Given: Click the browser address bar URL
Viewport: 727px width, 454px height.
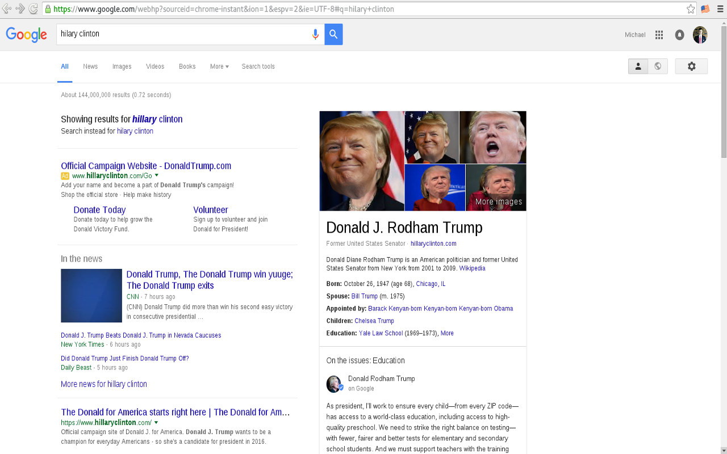Looking at the screenshot, I should tap(363, 9).
